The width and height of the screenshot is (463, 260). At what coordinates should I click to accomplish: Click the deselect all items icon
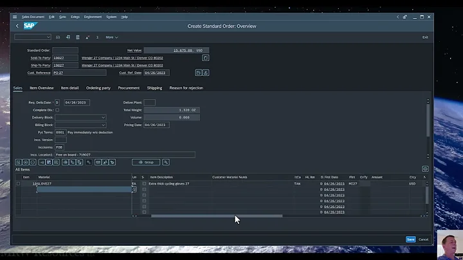click(56, 162)
